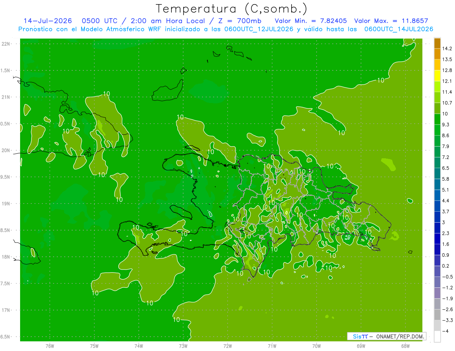Image resolution: width=455 pixels, height=351 pixels.
Task: Click the "2:00 am Hora Local" text
Action: [169, 21]
